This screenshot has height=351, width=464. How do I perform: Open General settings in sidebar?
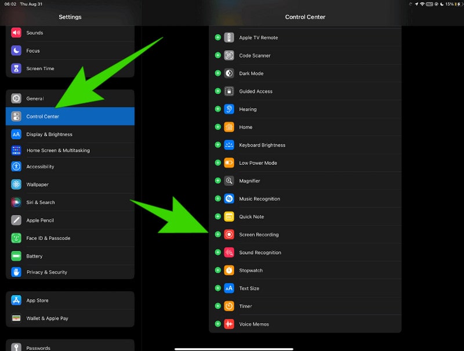[x=35, y=99]
